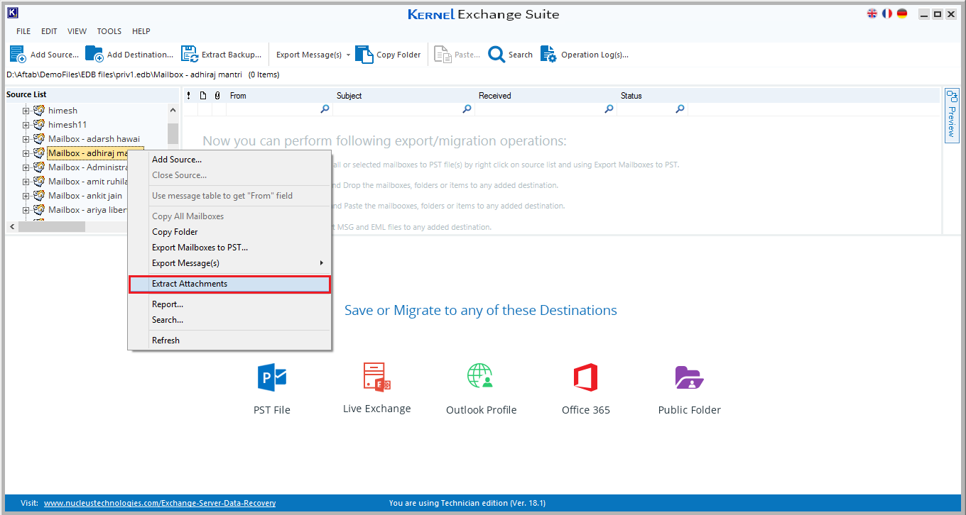
Task: Open the HELP menu
Action: [141, 31]
